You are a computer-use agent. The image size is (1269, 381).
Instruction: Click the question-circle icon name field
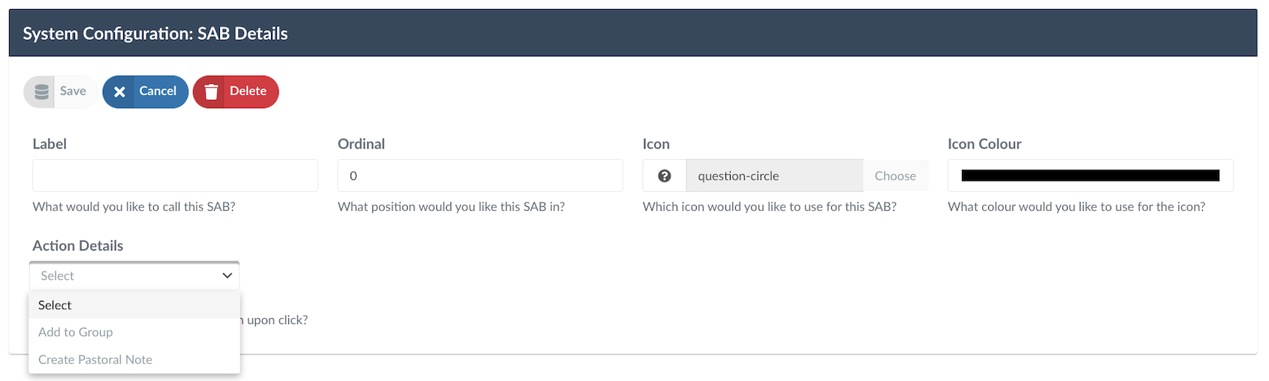(773, 176)
